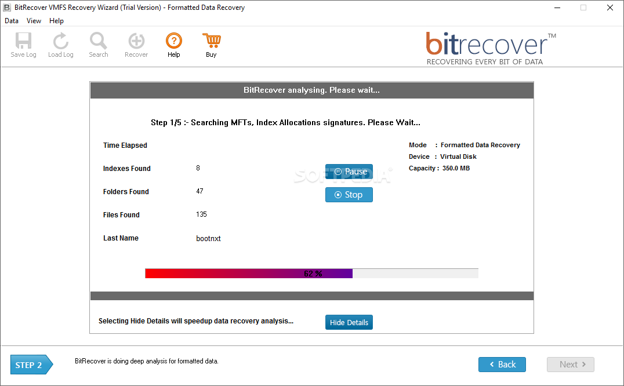Image resolution: width=624 pixels, height=386 pixels.
Task: Click the Folders Found value 47
Action: (x=199, y=191)
